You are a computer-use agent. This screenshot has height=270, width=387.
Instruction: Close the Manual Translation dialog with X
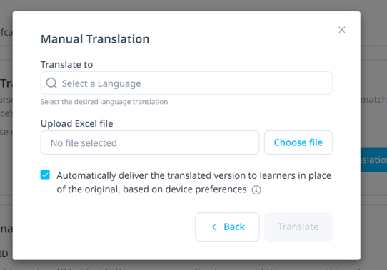(341, 30)
